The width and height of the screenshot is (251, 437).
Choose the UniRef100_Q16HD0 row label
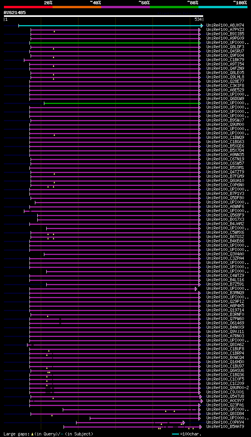pos(226,362)
